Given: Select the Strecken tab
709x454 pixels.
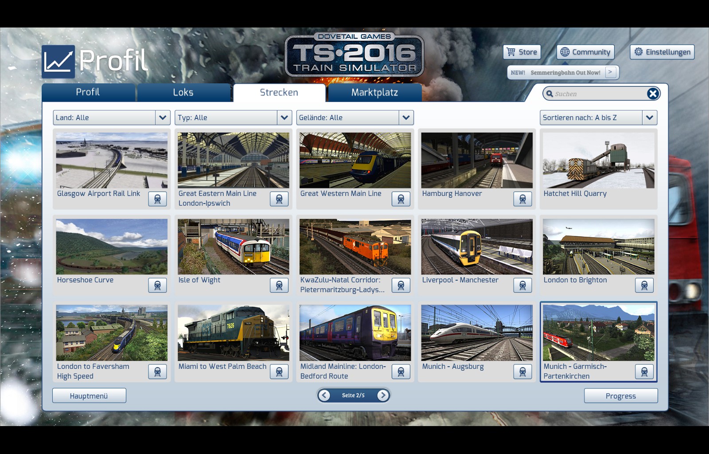Looking at the screenshot, I should (279, 92).
